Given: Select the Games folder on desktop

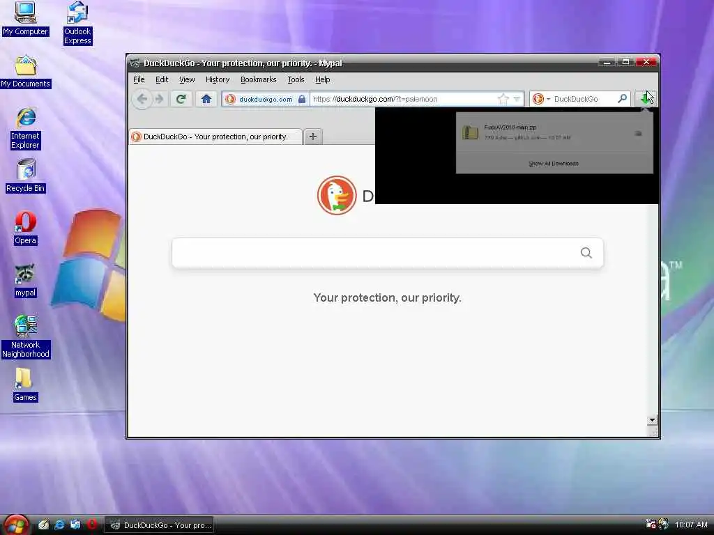Looking at the screenshot, I should [x=25, y=385].
